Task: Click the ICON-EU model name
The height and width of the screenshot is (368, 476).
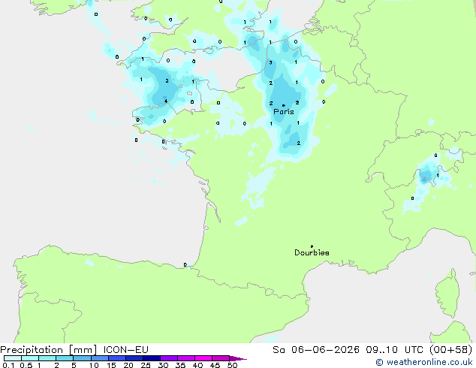Action: coord(126,350)
